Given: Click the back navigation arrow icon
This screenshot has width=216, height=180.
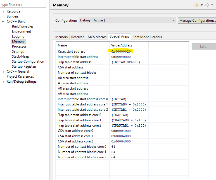Looking at the screenshot, I should [x=196, y=5].
